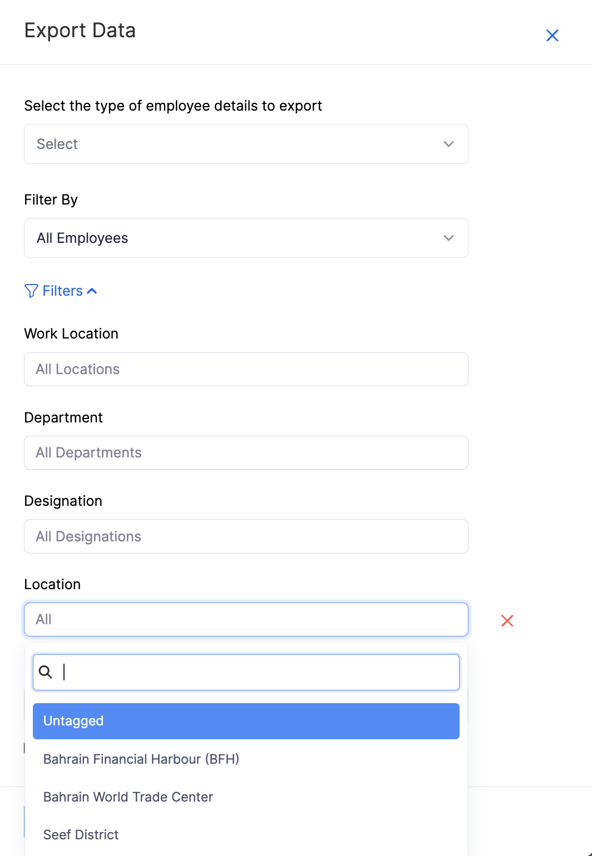Choose Bahrain World Trade Center

tap(128, 797)
